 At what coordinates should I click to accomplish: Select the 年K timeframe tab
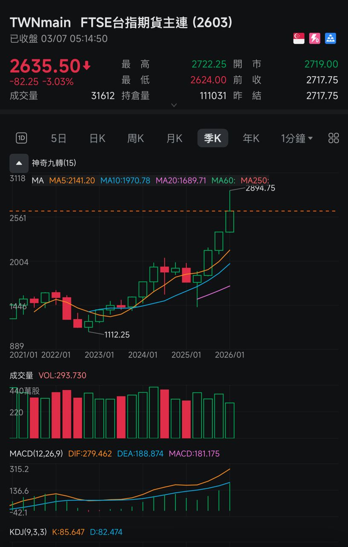coord(251,138)
